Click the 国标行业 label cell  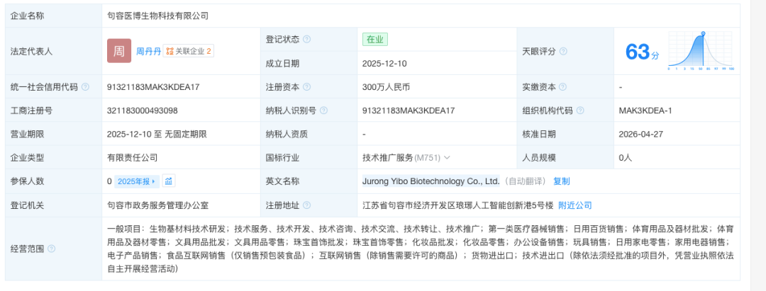pyautogui.click(x=309, y=158)
